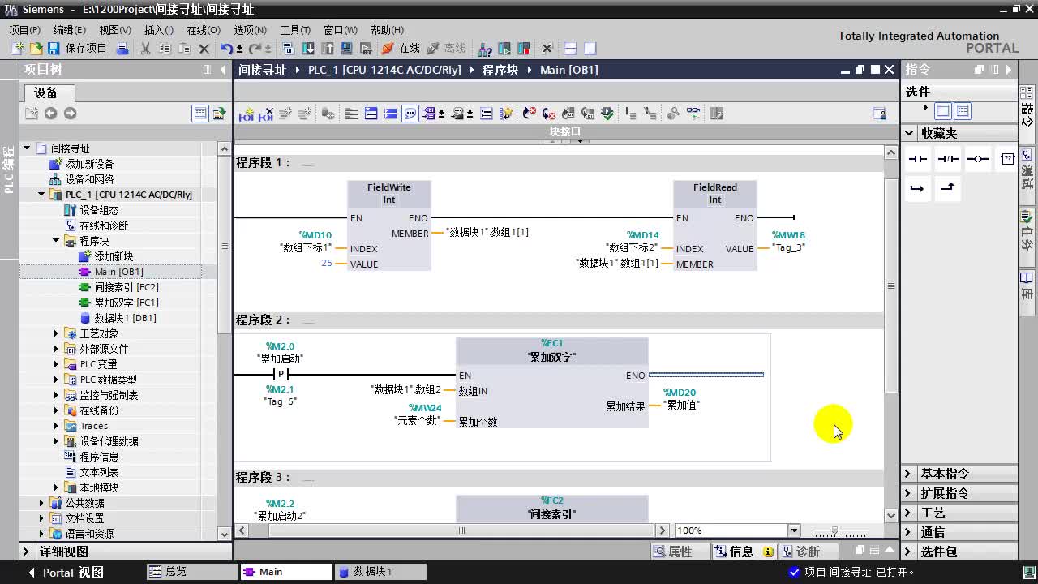The width and height of the screenshot is (1038, 584).
Task: Click the compile icon in main toolbar
Action: pos(288,49)
